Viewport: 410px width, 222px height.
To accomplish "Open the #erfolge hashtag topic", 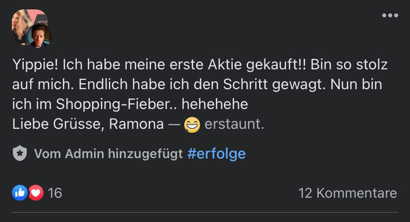I will [217, 154].
